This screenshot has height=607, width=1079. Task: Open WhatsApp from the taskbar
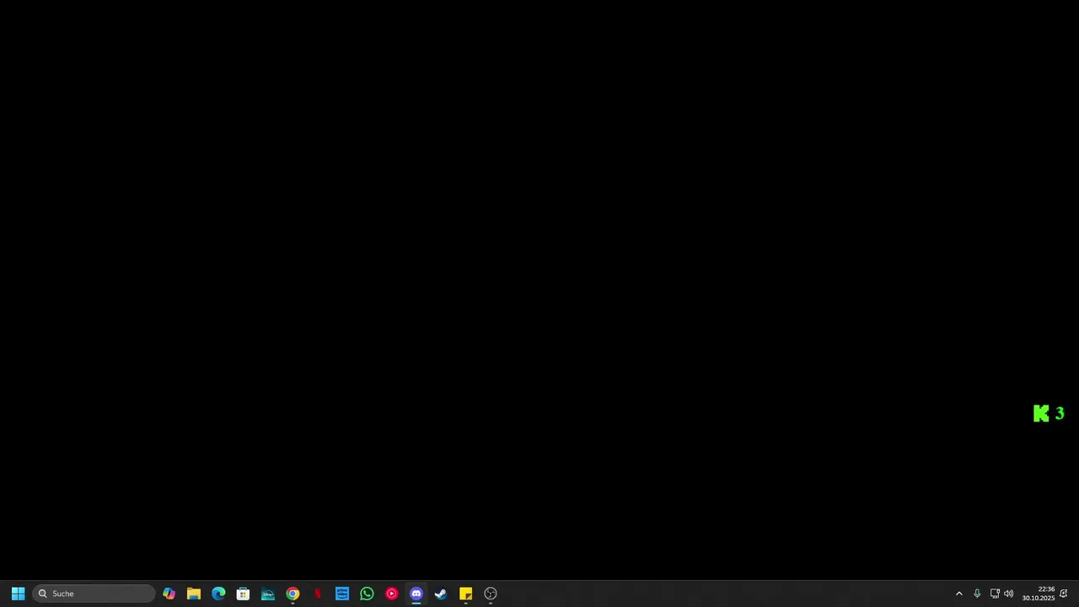click(x=367, y=594)
